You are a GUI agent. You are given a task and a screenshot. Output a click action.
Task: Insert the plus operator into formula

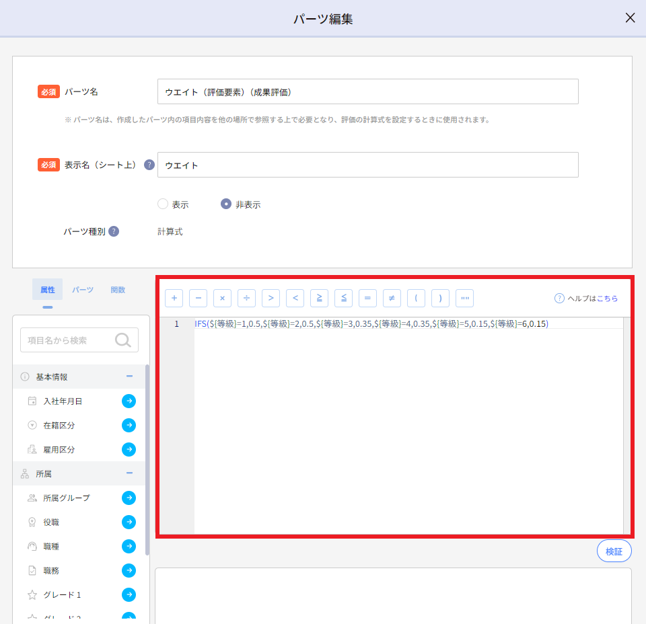pyautogui.click(x=174, y=298)
